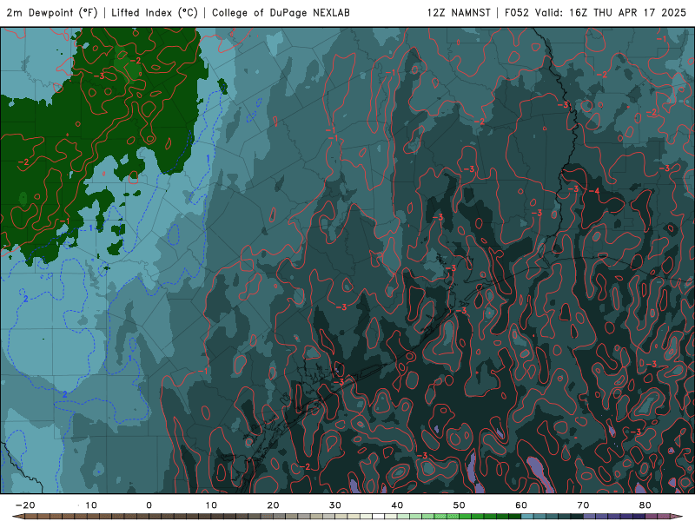Click the "60" color scale label

click(x=521, y=505)
